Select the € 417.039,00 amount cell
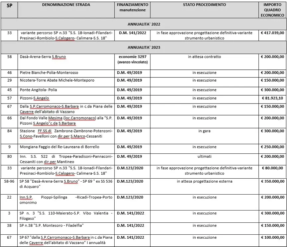287x247 pixels. click(x=272, y=33)
